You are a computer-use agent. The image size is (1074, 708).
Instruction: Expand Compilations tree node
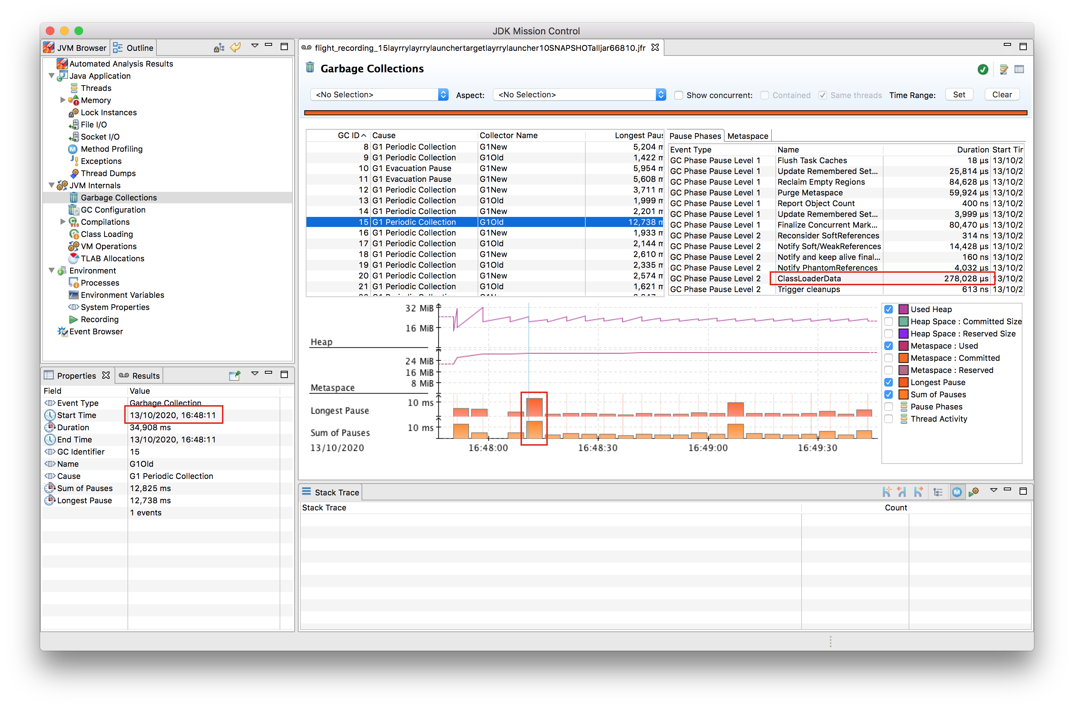point(63,222)
